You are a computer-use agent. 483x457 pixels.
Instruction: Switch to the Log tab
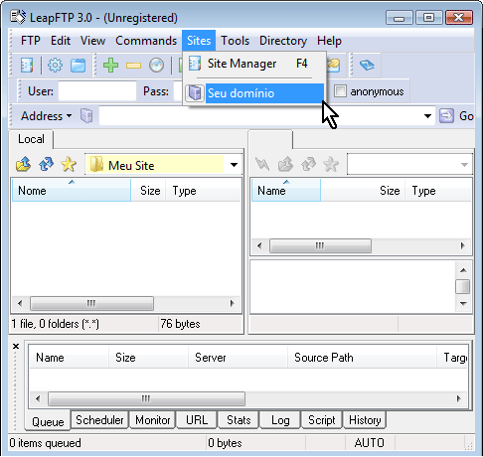click(x=280, y=420)
